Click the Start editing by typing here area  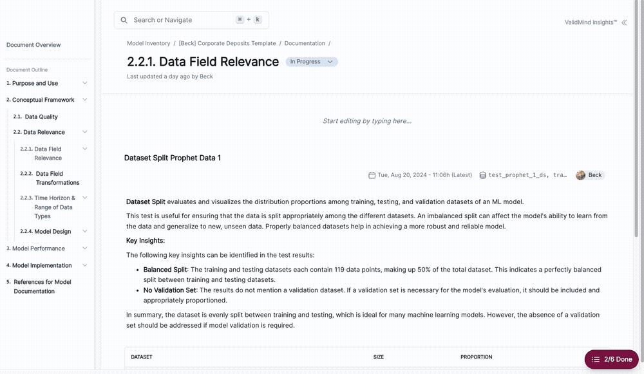pyautogui.click(x=367, y=120)
